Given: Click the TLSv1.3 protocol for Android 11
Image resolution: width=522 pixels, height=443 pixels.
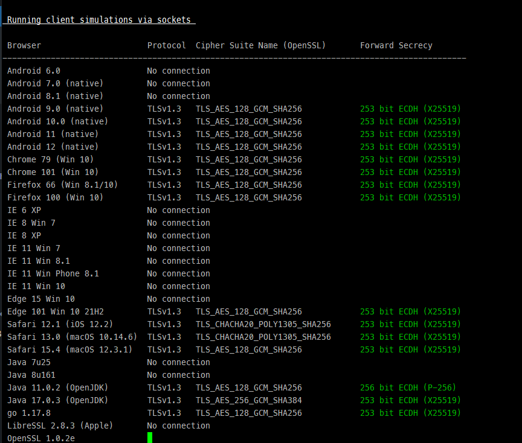Looking at the screenshot, I should pos(164,134).
